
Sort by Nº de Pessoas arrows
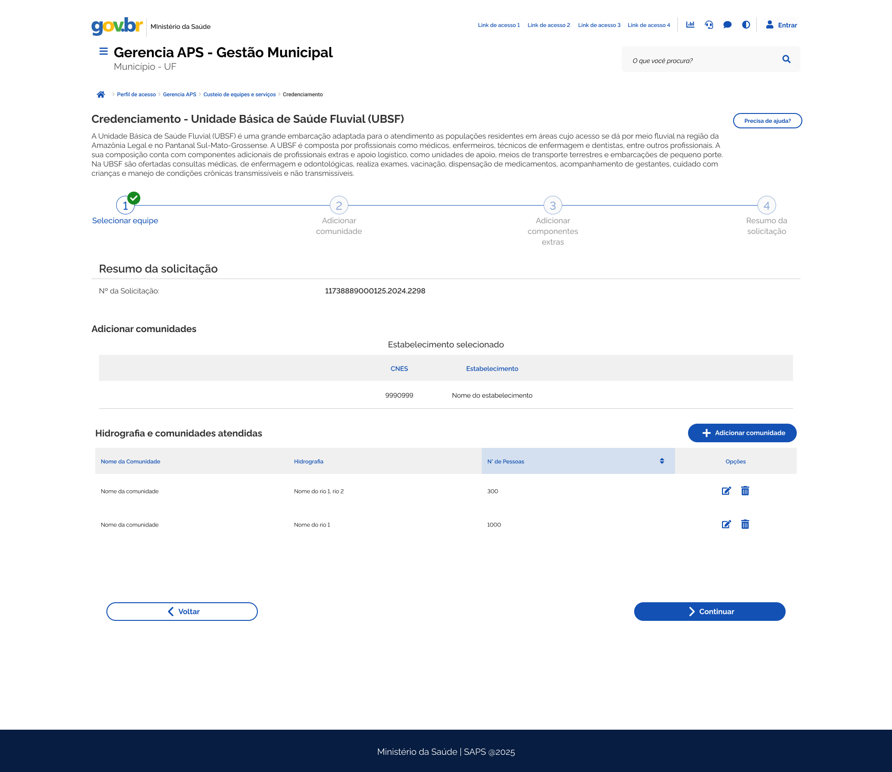662,461
